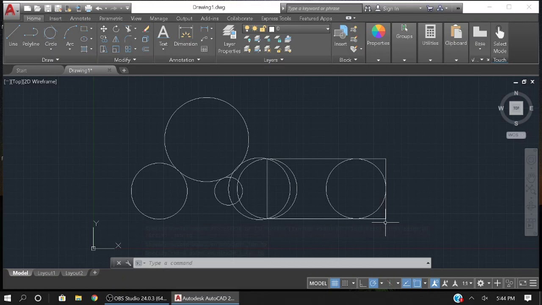Click the MODEL status bar button
The height and width of the screenshot is (305, 542).
click(318, 283)
